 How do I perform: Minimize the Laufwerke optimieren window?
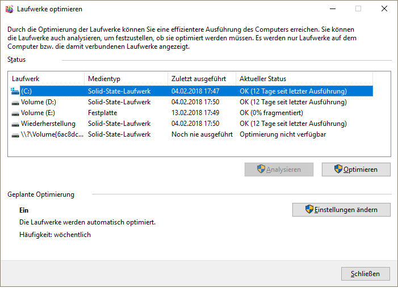pyautogui.click(x=333, y=9)
